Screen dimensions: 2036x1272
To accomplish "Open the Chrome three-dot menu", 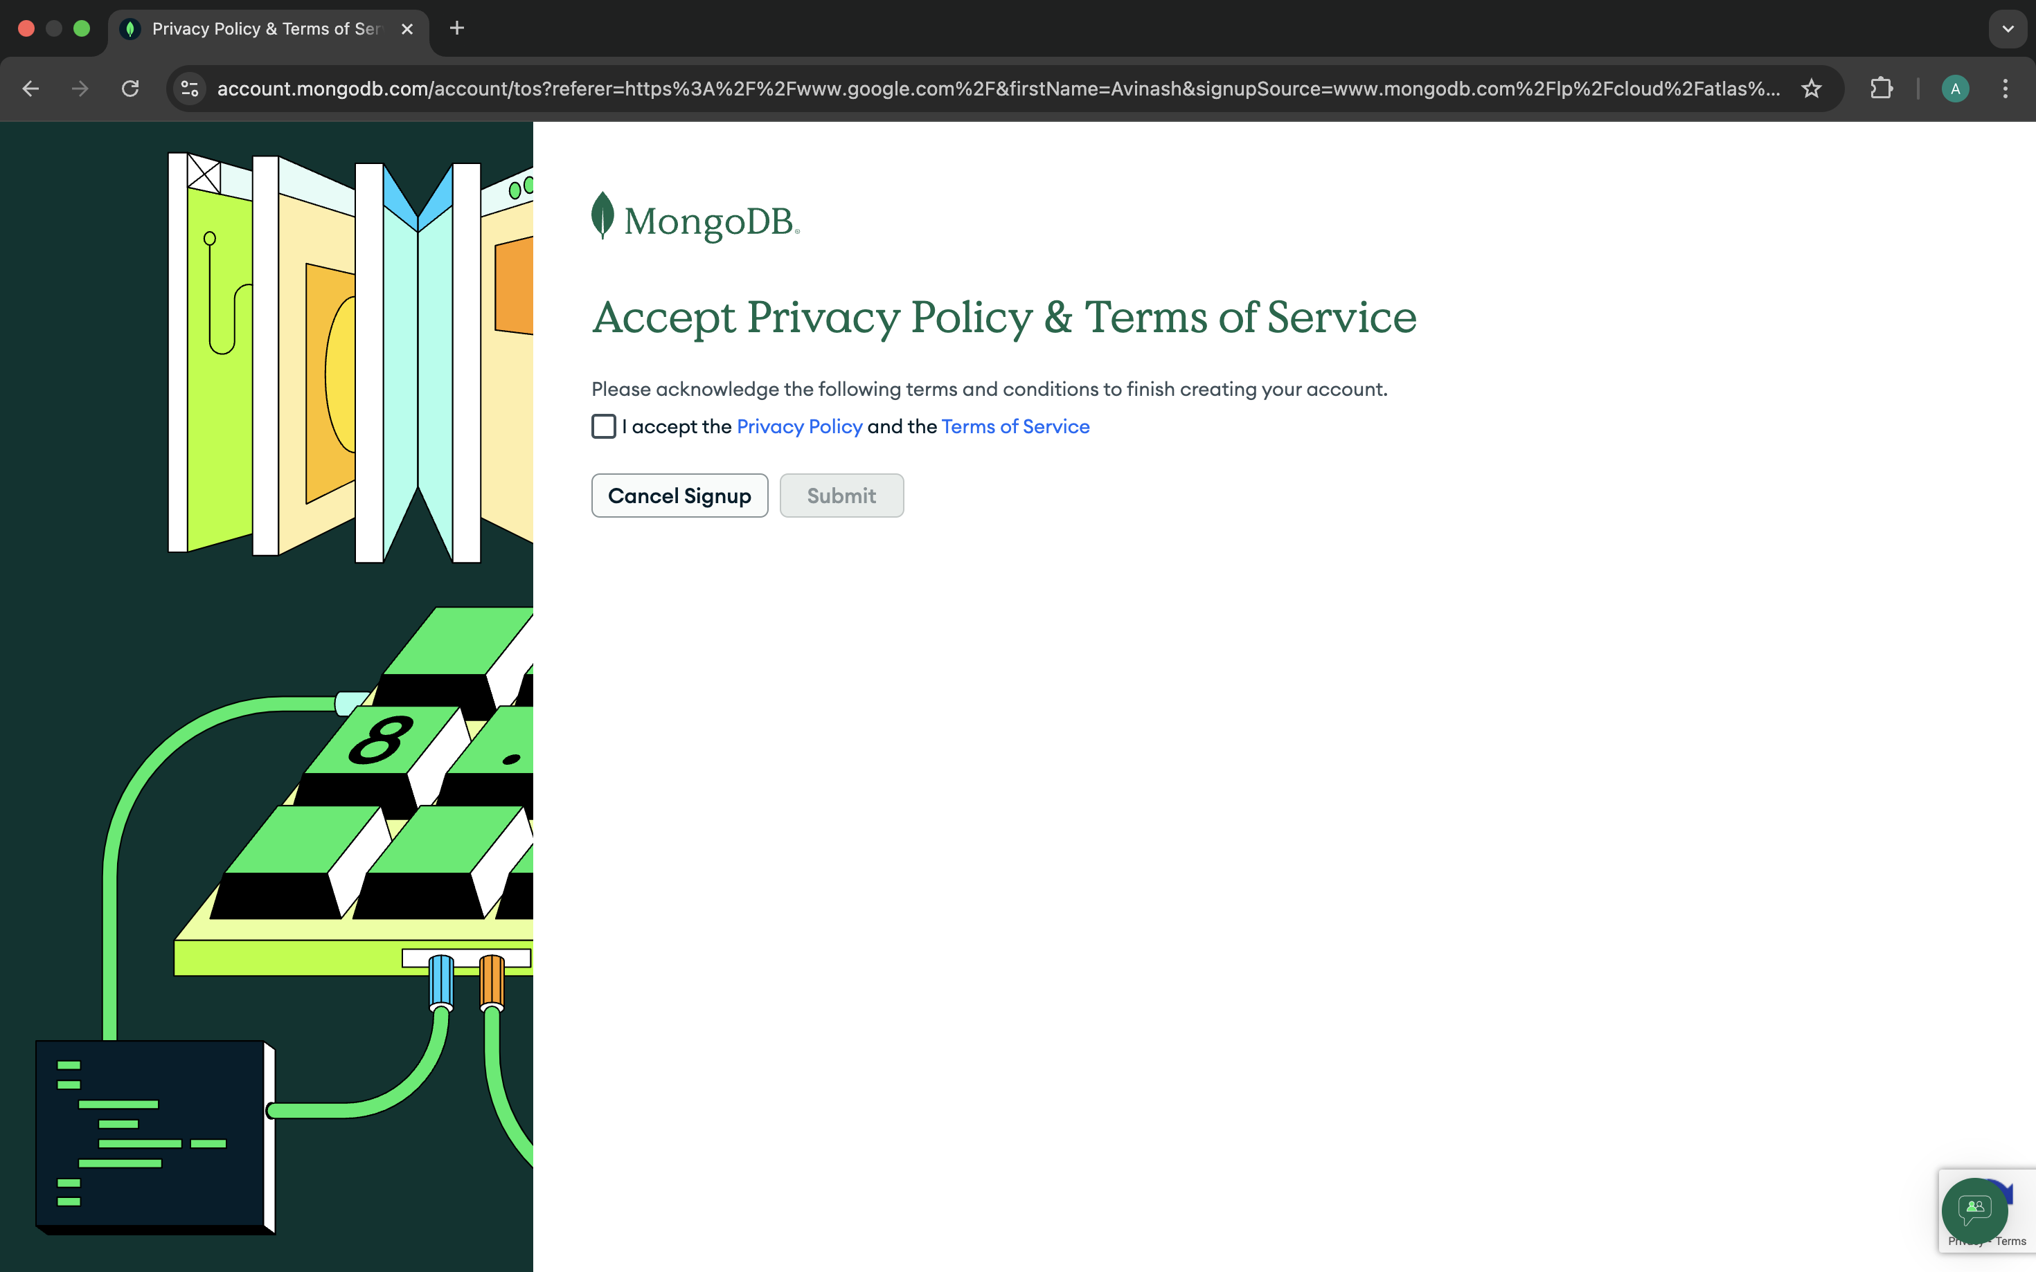I will (2005, 89).
